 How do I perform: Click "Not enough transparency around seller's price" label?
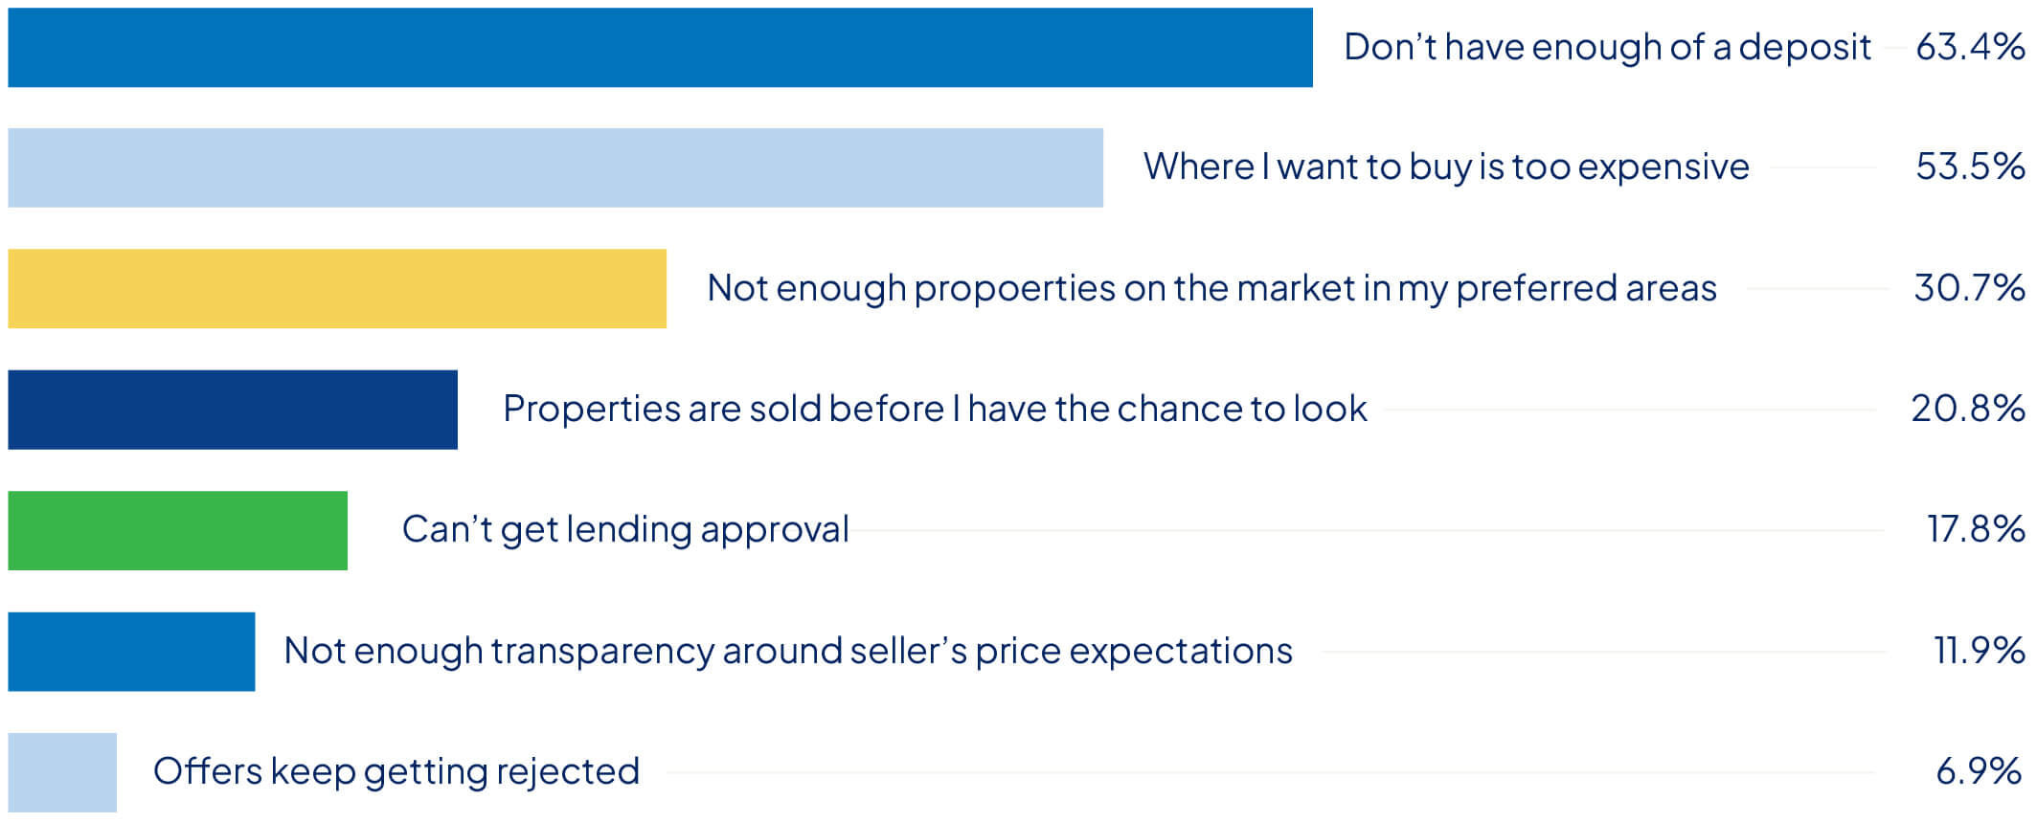[x=788, y=651]
